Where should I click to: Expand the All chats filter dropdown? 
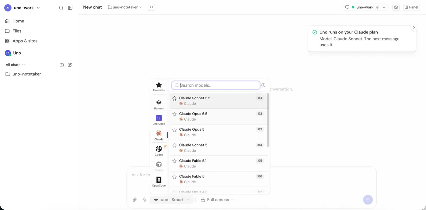tap(15, 65)
